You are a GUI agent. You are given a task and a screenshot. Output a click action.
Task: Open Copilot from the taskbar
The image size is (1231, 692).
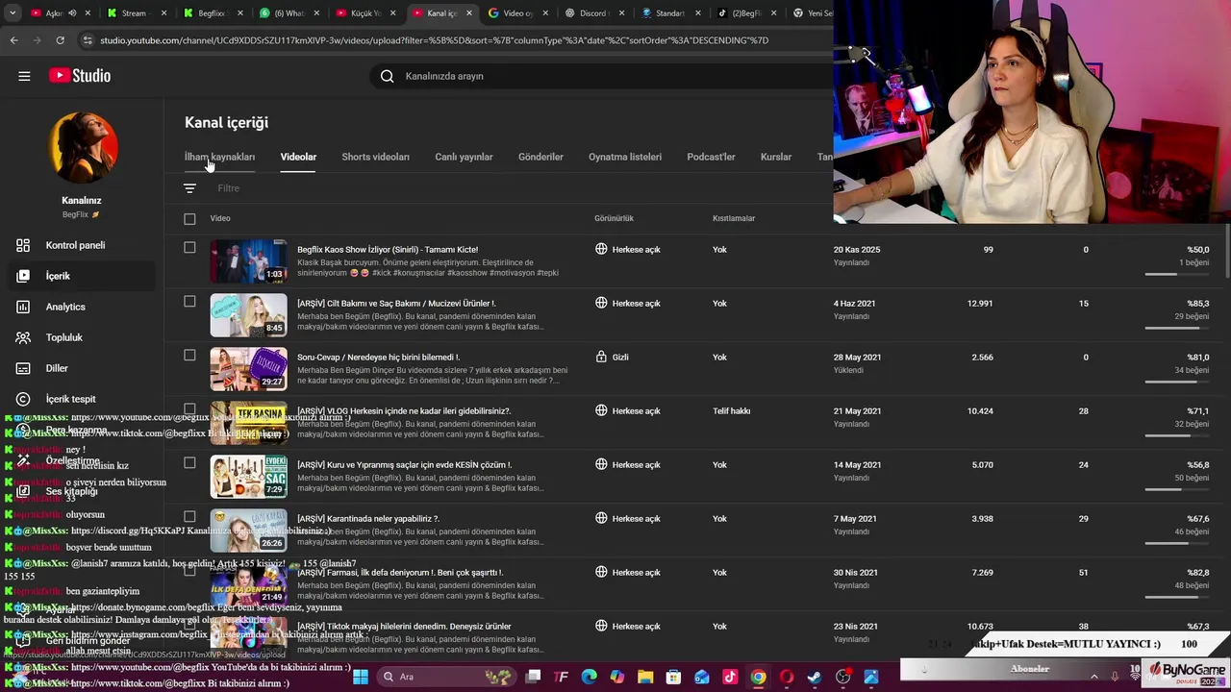(616, 677)
